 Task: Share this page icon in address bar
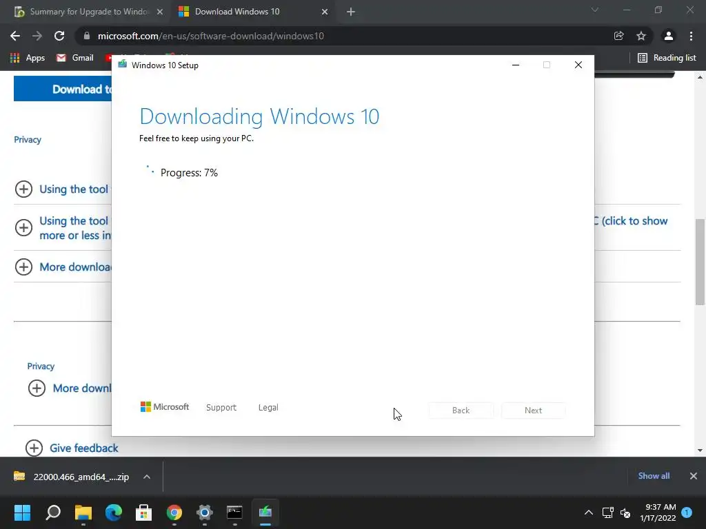pyautogui.click(x=618, y=36)
